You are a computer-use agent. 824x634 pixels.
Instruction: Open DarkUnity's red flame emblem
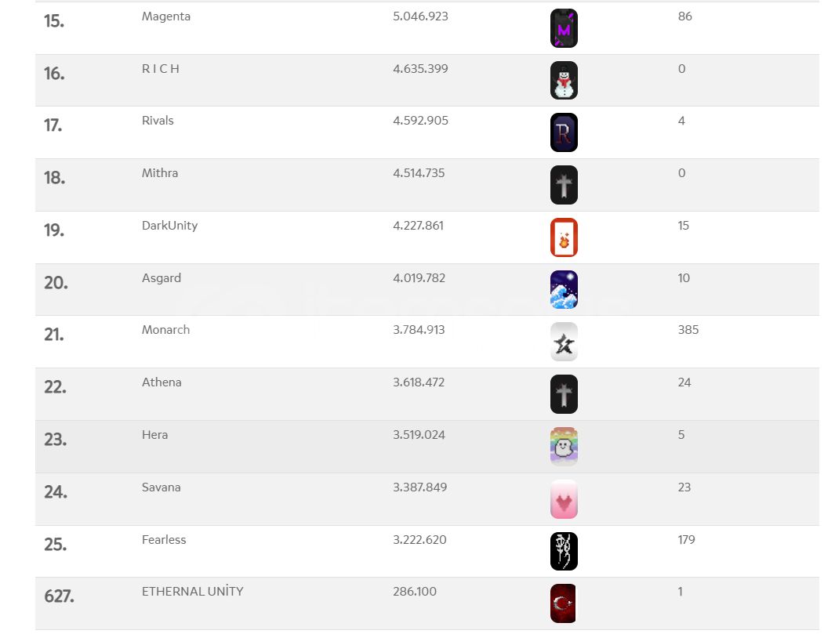tap(564, 237)
